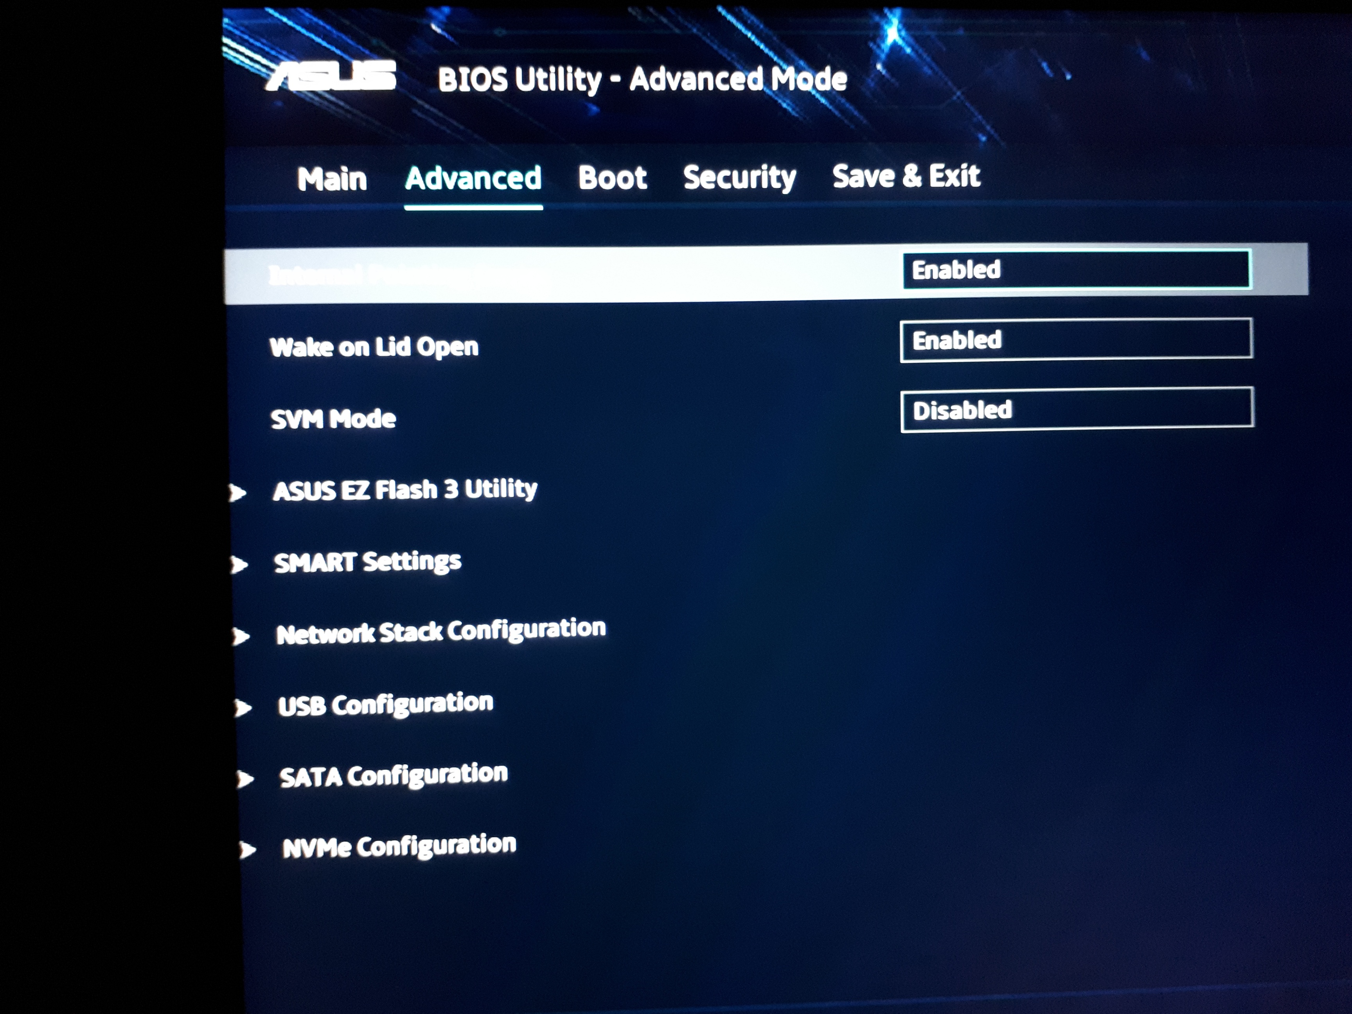The width and height of the screenshot is (1352, 1014).
Task: Click arrow beside USB Configuration
Action: coord(243,708)
